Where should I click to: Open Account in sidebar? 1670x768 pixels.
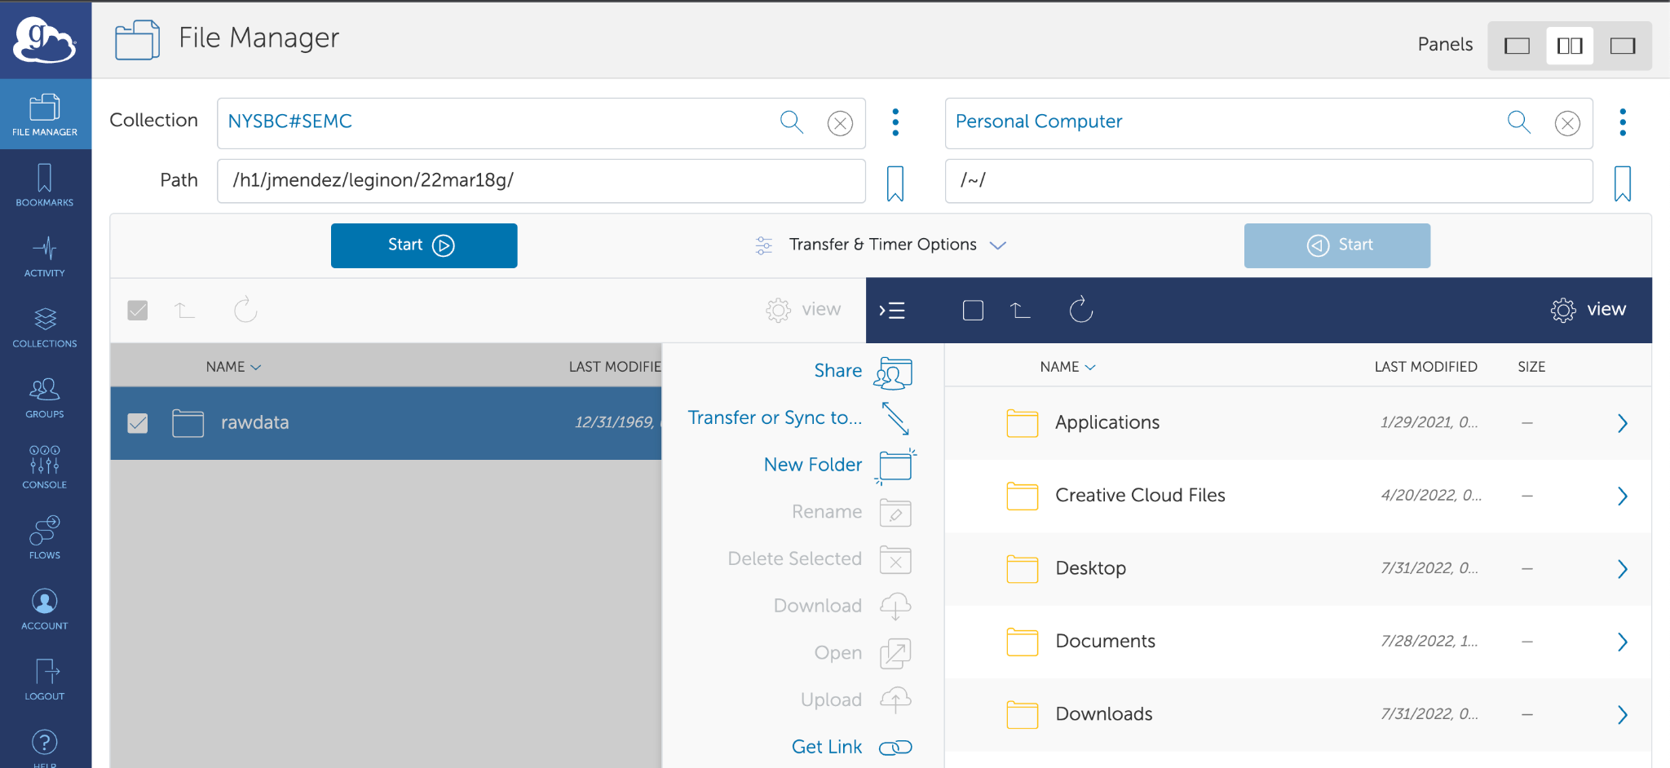pyautogui.click(x=45, y=609)
